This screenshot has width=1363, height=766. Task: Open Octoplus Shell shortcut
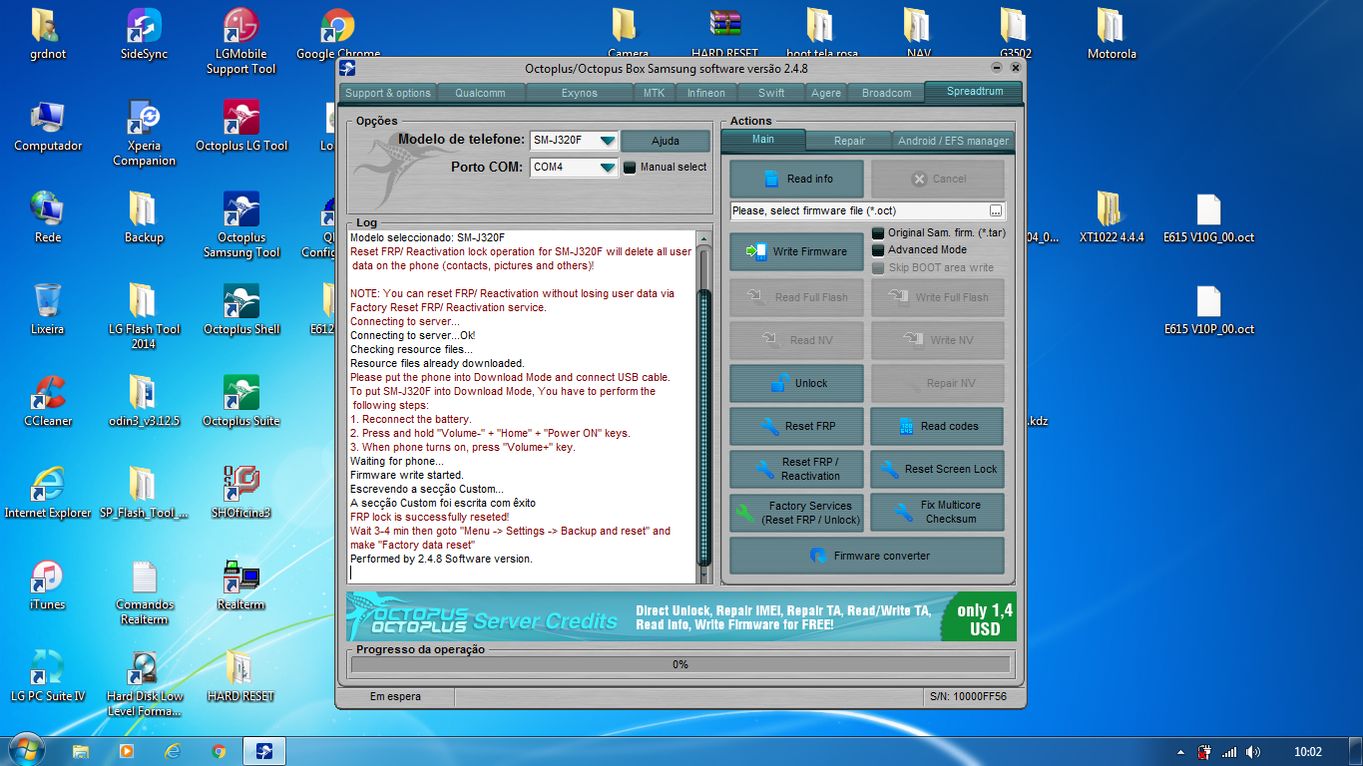point(240,310)
